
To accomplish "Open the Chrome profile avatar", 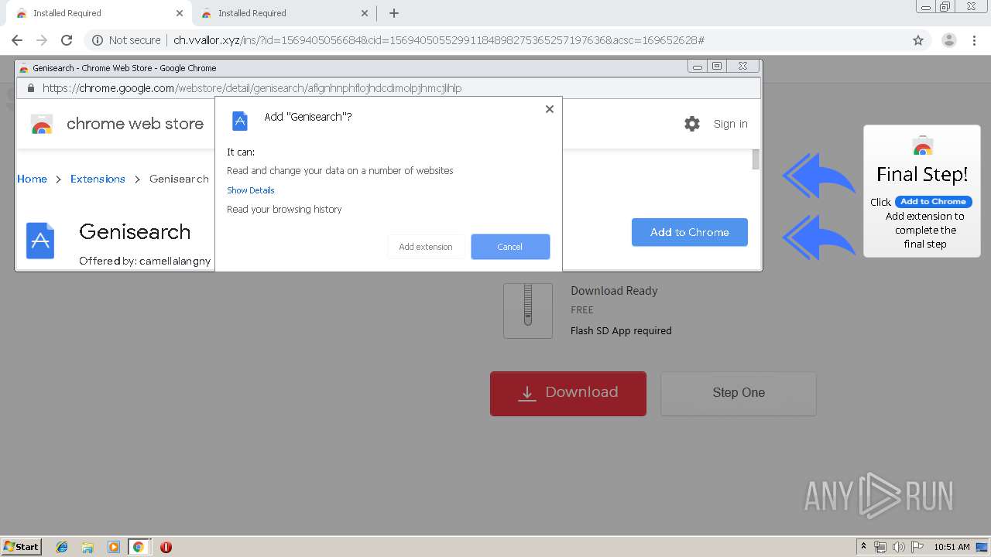I will tap(948, 40).
